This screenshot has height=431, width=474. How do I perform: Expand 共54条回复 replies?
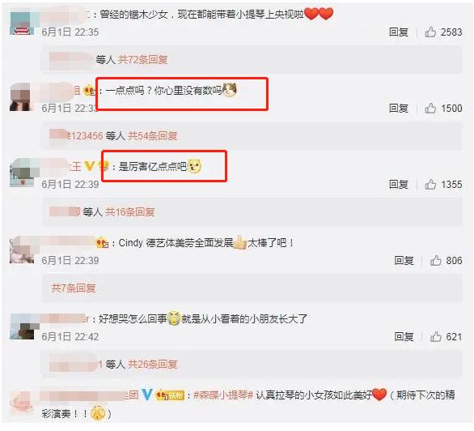pos(152,136)
